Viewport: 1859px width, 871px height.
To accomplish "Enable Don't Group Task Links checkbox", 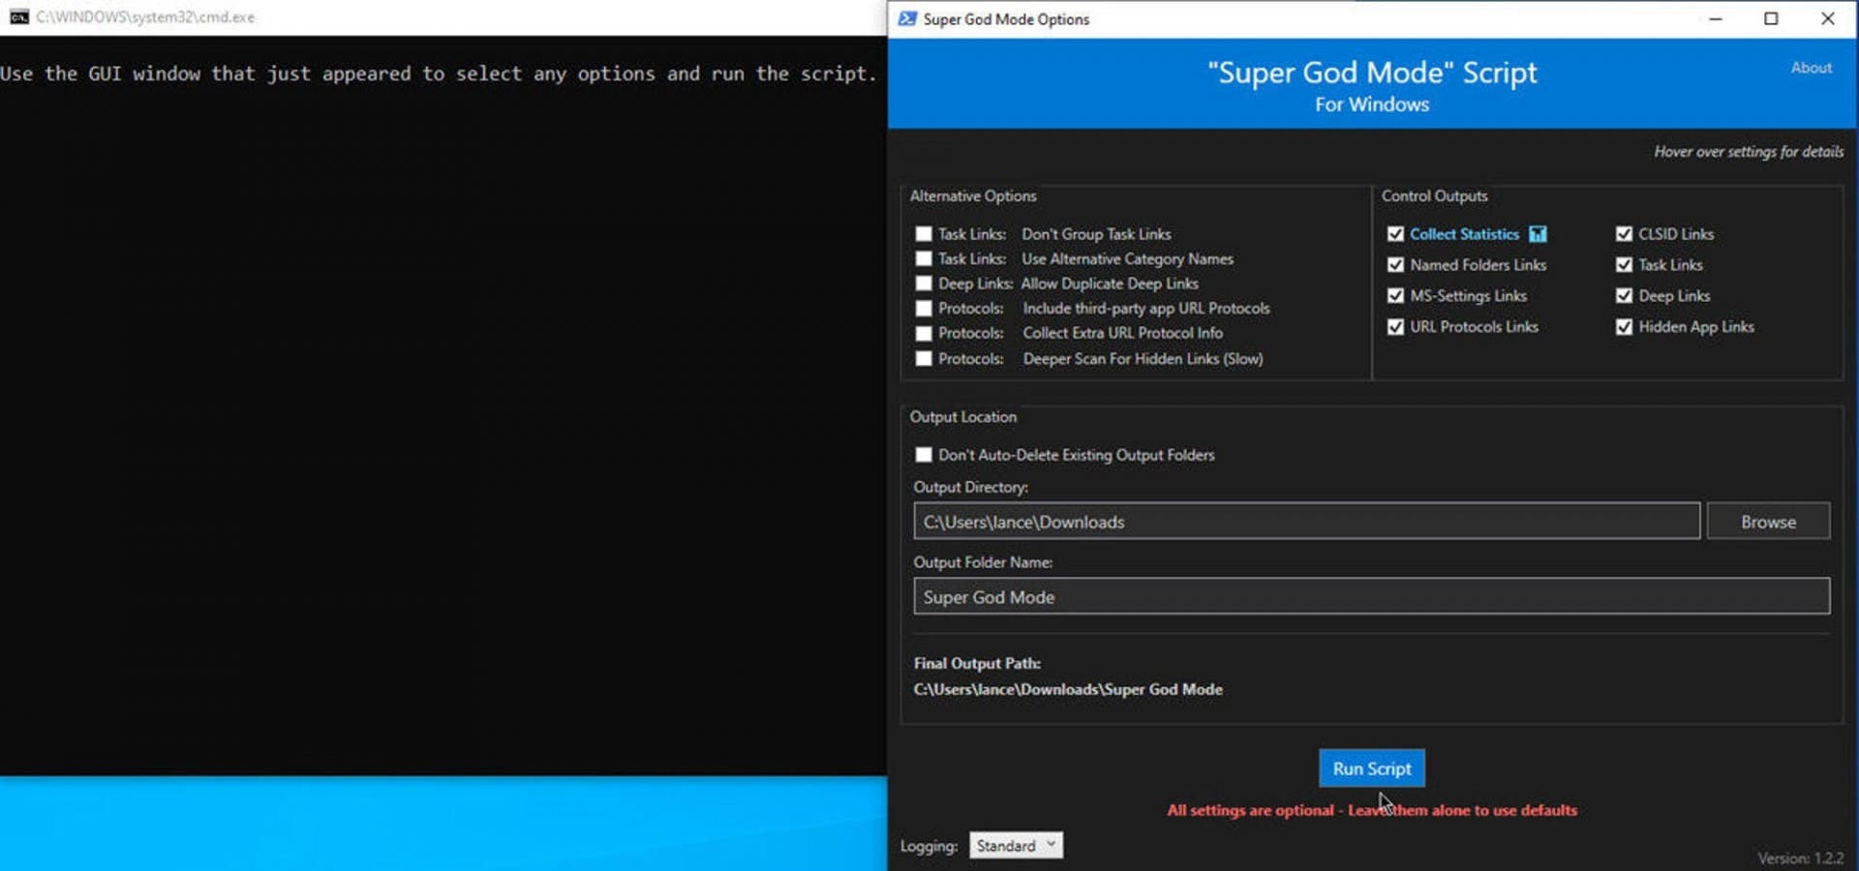I will (x=924, y=234).
